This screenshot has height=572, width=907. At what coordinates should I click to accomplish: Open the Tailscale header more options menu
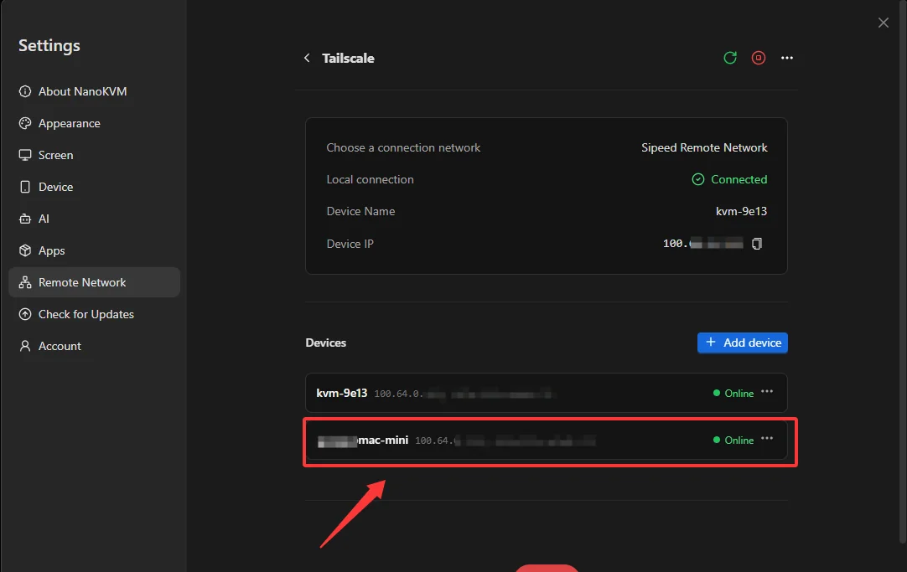coord(786,58)
